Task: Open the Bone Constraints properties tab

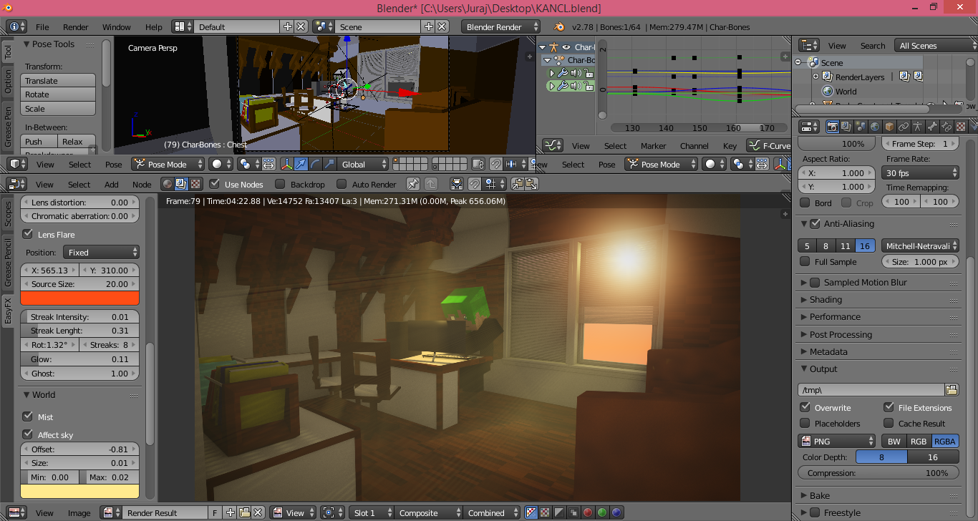Action: (946, 127)
